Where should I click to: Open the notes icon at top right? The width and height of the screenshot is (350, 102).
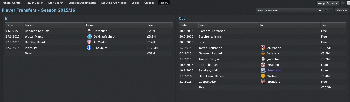[348, 3]
